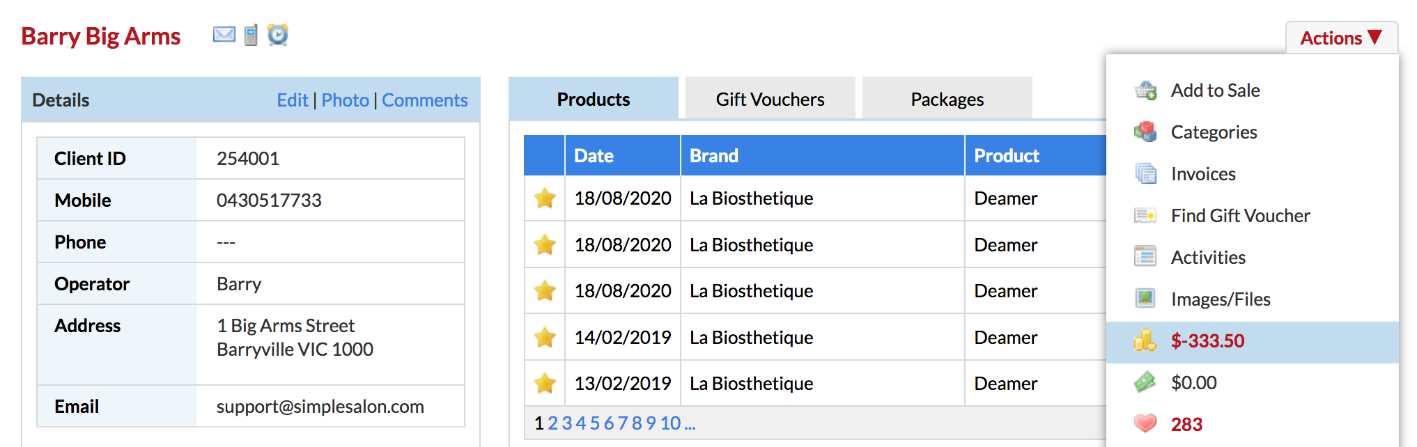Click the email envelope icon beside client name
Viewport: 1417px width, 447px height.
[224, 34]
